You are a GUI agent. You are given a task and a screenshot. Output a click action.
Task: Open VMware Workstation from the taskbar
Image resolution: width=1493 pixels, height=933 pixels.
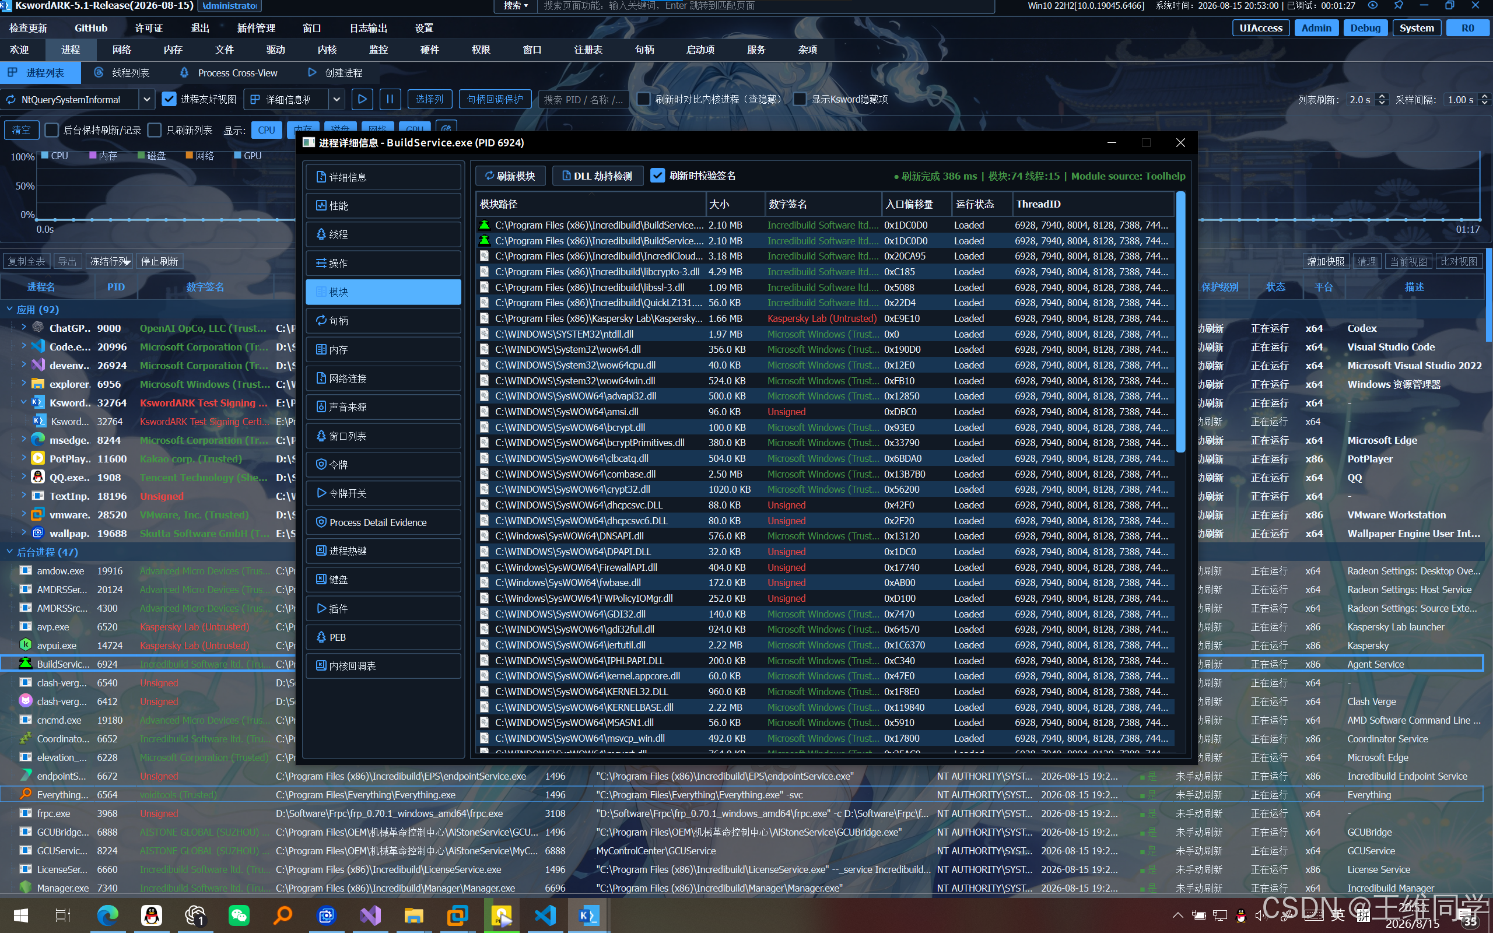(x=457, y=916)
